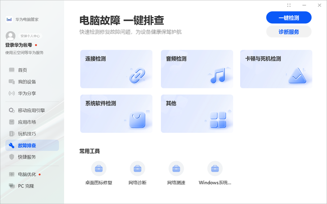Click the 网络诊断 toolbox icon
Viewport: 327px width, 204px height.
point(138,169)
